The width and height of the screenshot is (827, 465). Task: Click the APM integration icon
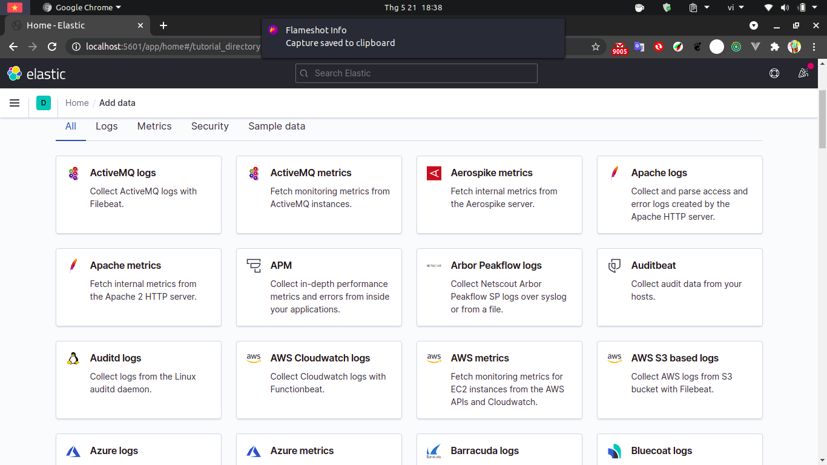click(x=254, y=266)
